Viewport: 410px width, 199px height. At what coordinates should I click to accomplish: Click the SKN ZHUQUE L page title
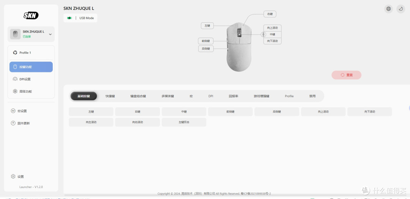tap(79, 8)
